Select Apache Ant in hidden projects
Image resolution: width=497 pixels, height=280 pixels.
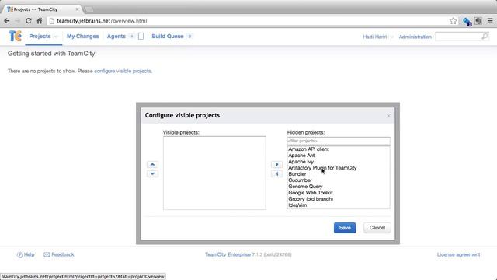pyautogui.click(x=301, y=156)
